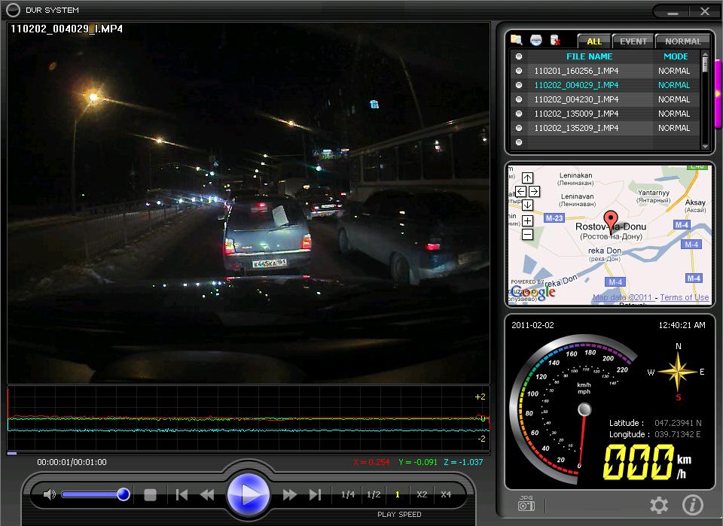Set play speed to 1

click(398, 494)
